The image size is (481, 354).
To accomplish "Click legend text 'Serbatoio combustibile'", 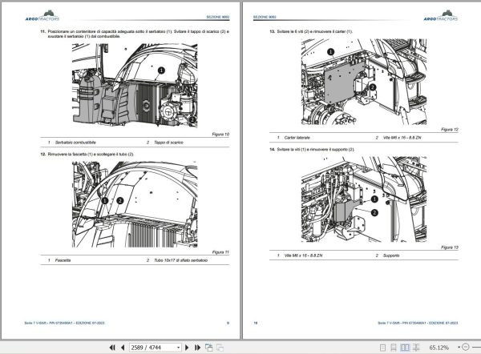I will [75, 143].
